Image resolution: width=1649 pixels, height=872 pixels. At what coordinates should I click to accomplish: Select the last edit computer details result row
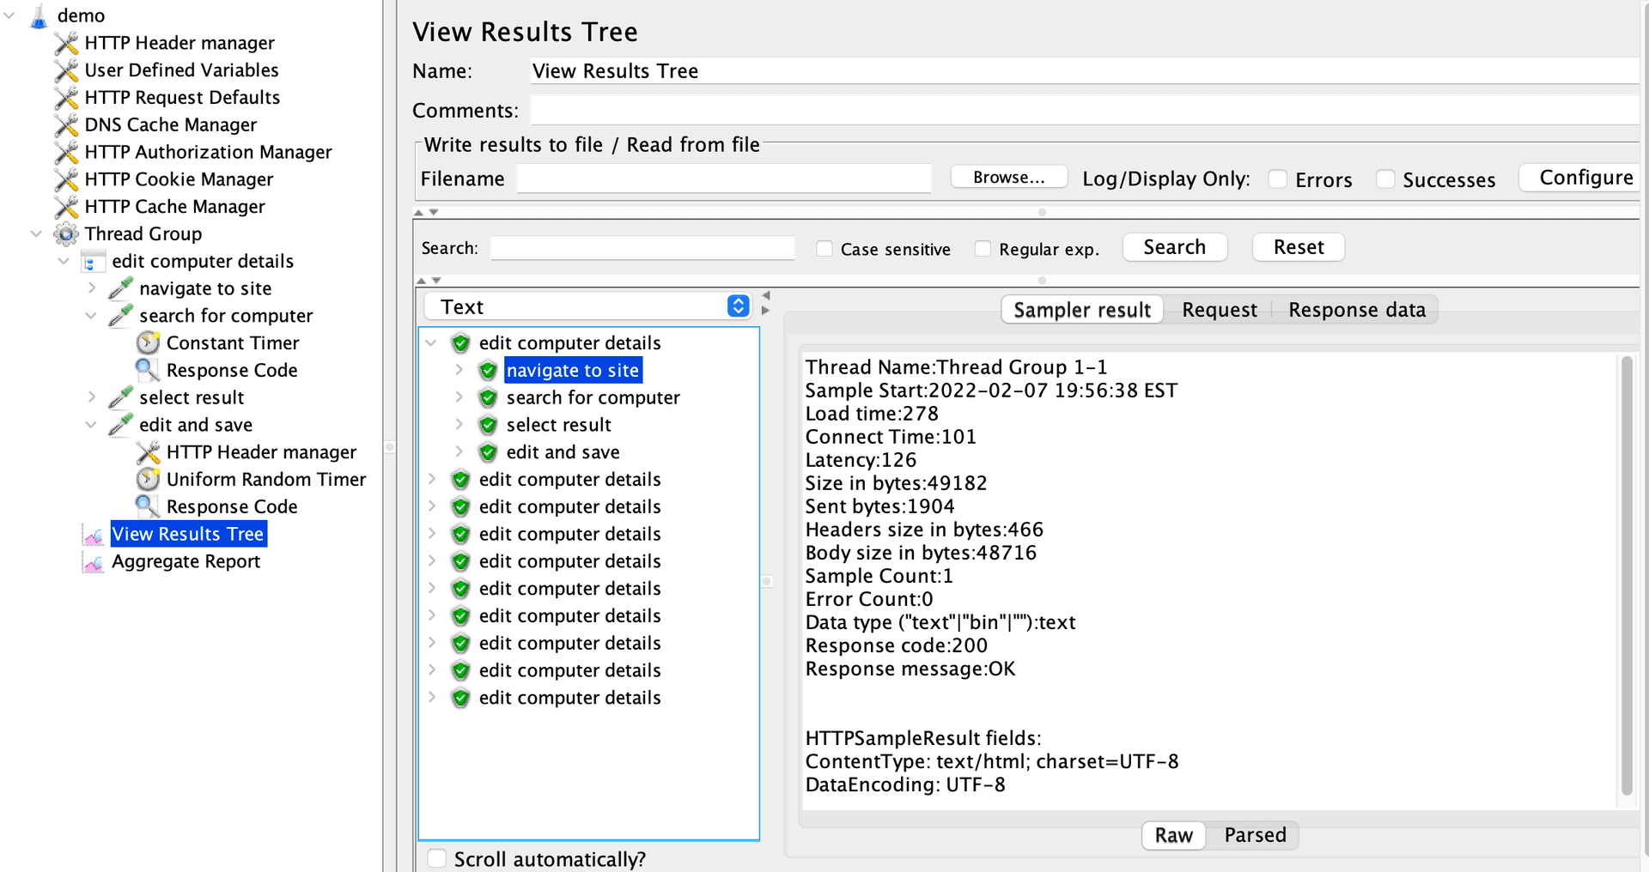point(569,698)
